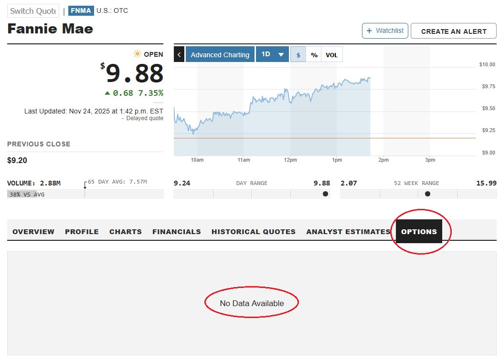500x360 pixels.
Task: Open the Overview tab
Action: point(33,232)
